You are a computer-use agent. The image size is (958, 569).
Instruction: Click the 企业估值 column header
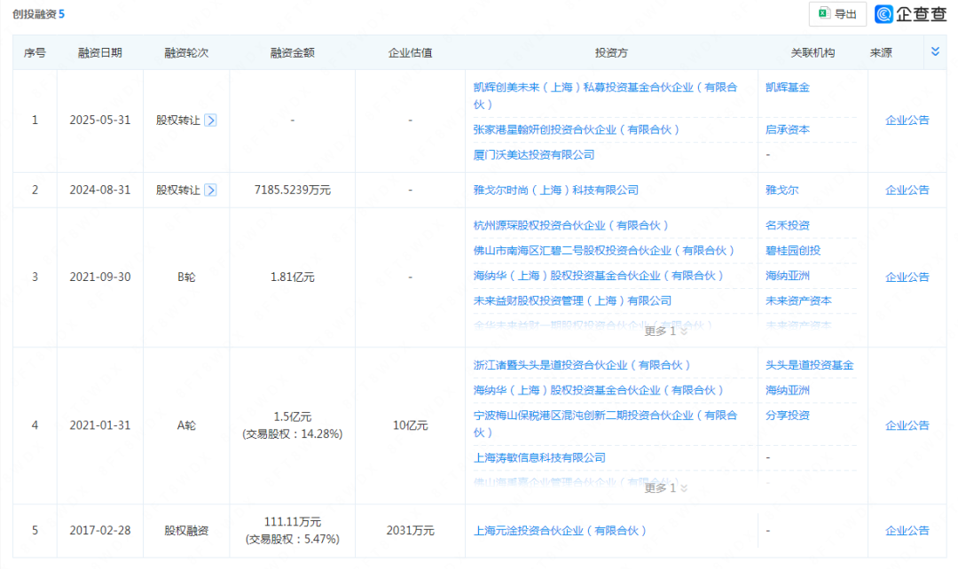410,52
